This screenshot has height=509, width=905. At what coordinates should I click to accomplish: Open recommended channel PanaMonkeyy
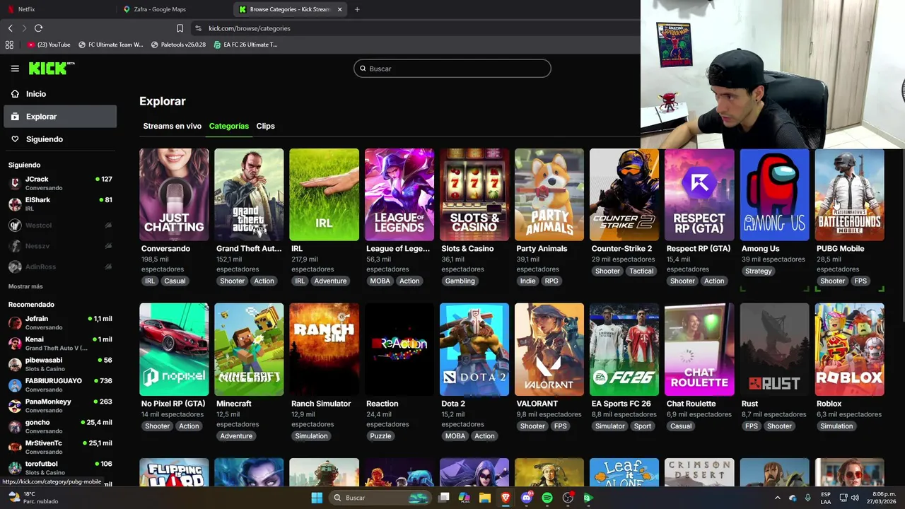60,406
